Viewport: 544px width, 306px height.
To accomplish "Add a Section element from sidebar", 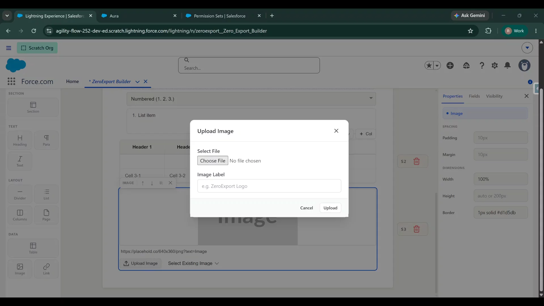I will point(33,107).
